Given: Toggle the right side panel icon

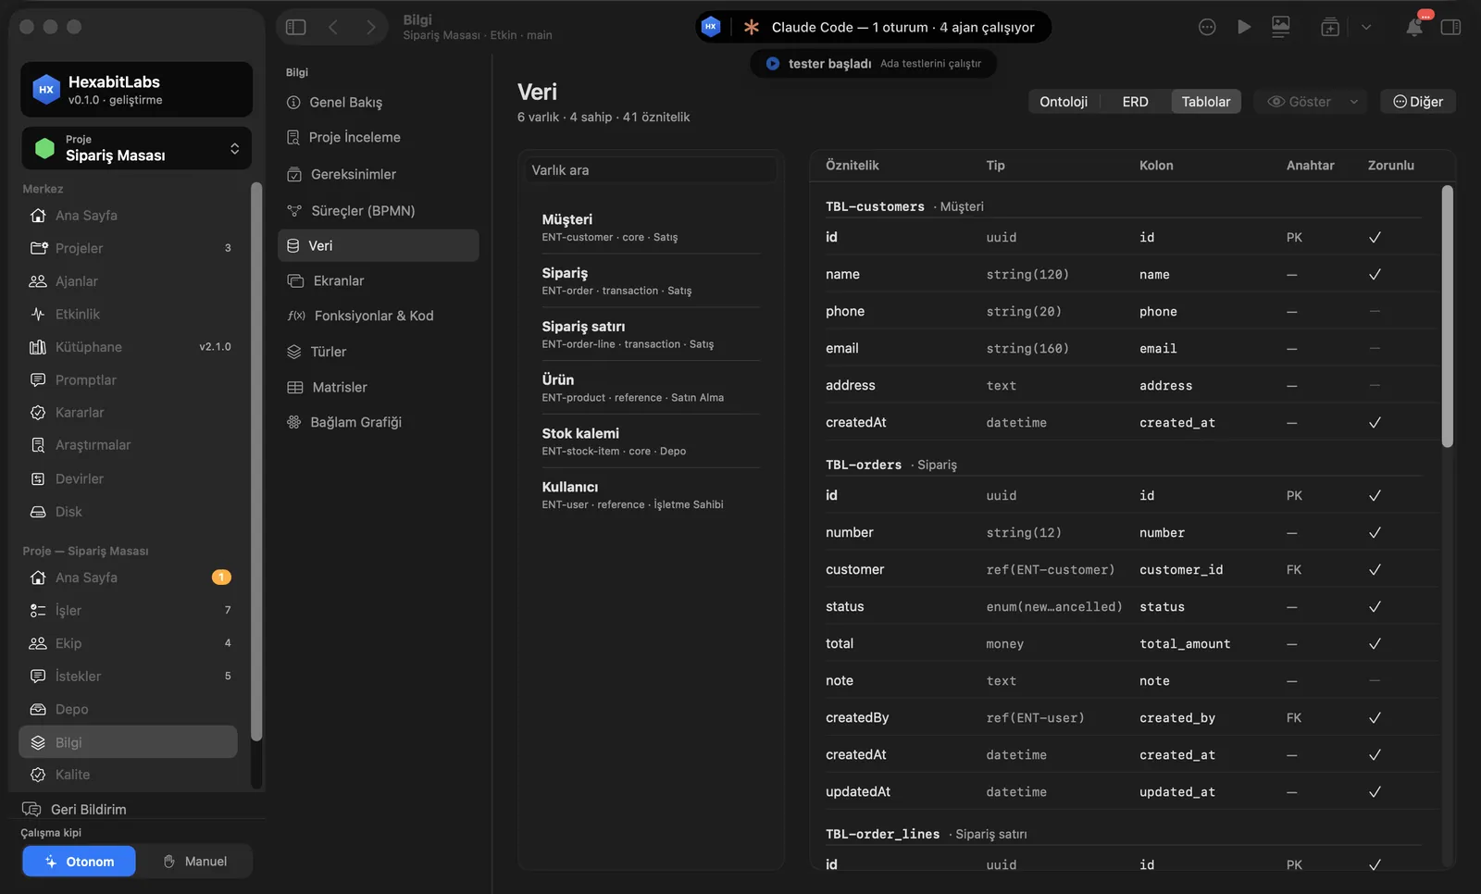Looking at the screenshot, I should coord(1450,27).
